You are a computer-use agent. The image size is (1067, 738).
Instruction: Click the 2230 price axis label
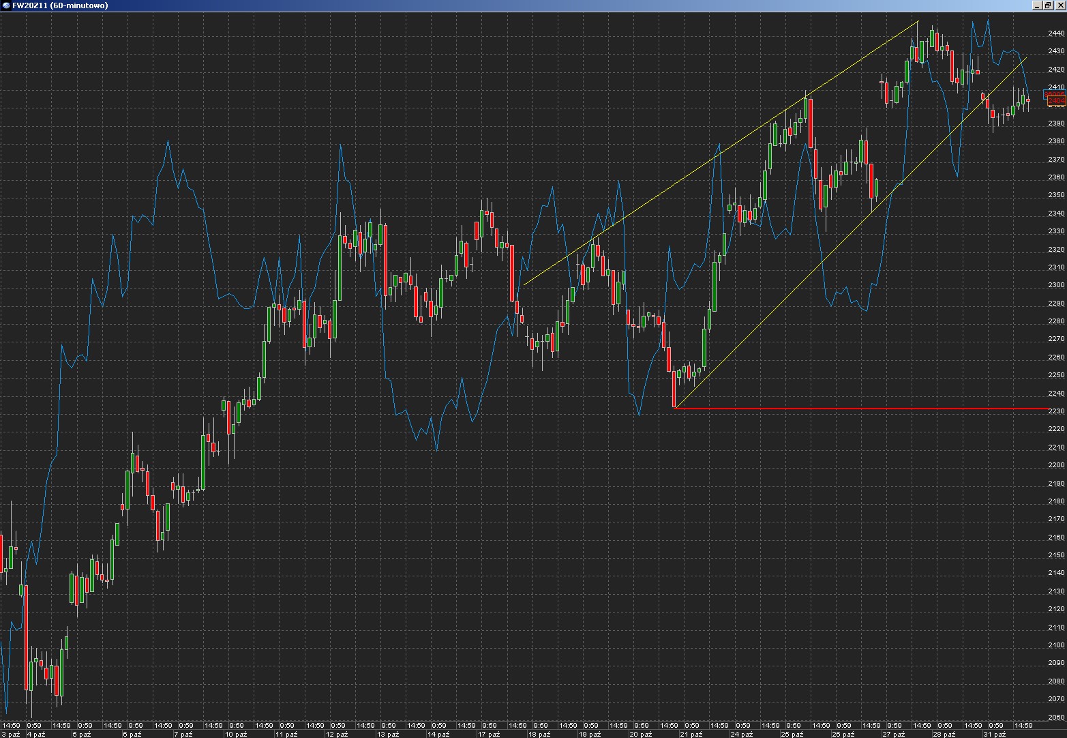[1056, 411]
